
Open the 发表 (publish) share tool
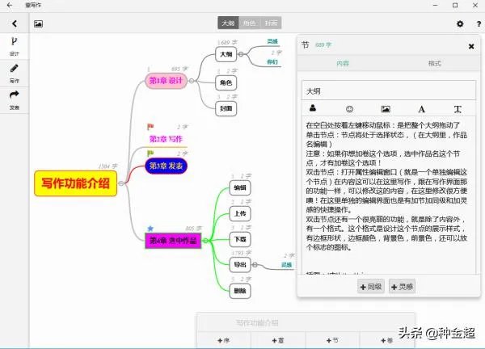point(14,97)
